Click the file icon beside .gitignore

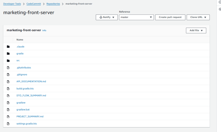pyautogui.click(x=8, y=75)
